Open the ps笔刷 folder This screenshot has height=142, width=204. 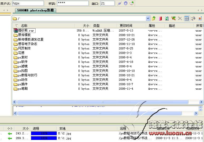click(21, 89)
